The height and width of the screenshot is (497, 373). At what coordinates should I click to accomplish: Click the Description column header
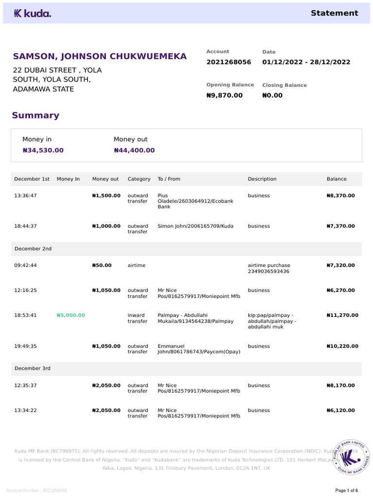tap(262, 179)
